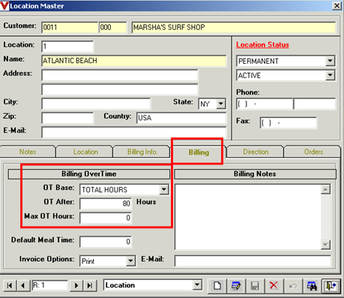Viewport: 344px width, 298px height.
Task: Click the Country field USA
Action: click(181, 118)
